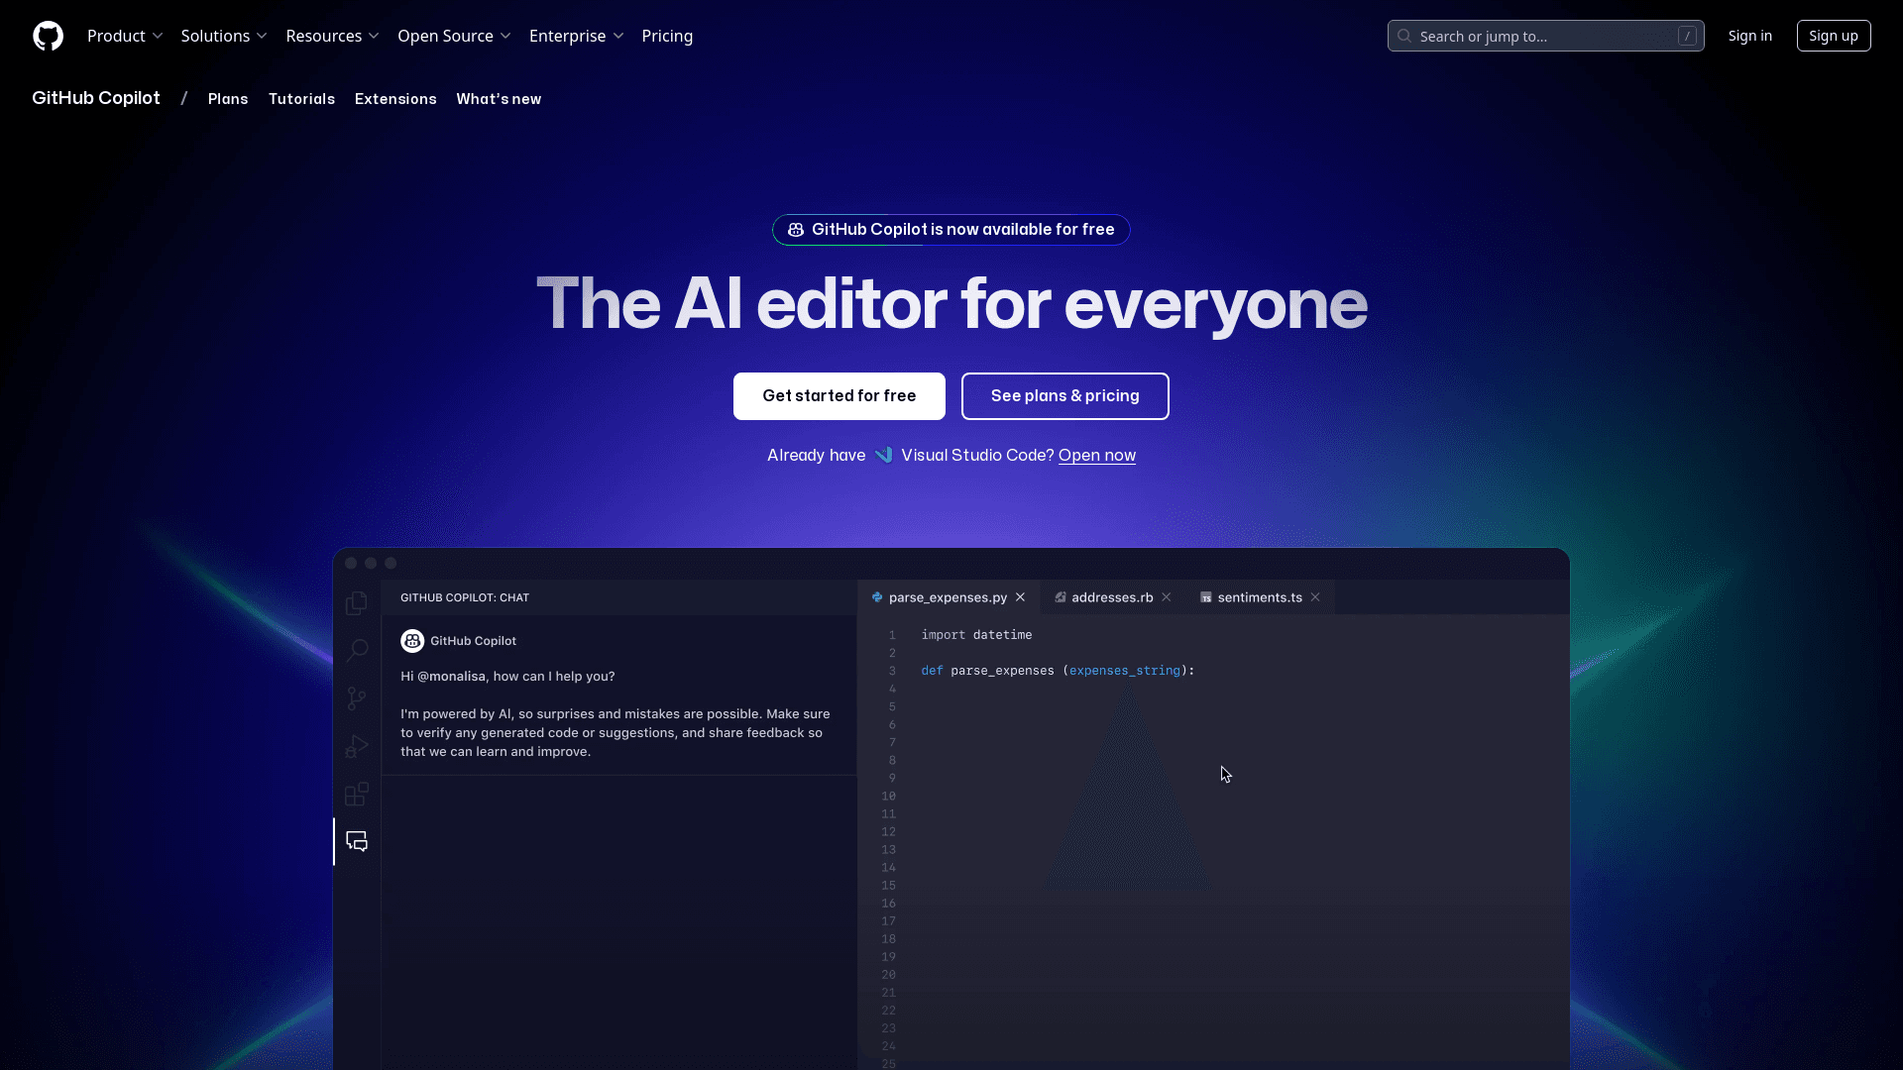Select the Copilot Chat icon in sidebar
This screenshot has width=1903, height=1070.
pyautogui.click(x=357, y=841)
